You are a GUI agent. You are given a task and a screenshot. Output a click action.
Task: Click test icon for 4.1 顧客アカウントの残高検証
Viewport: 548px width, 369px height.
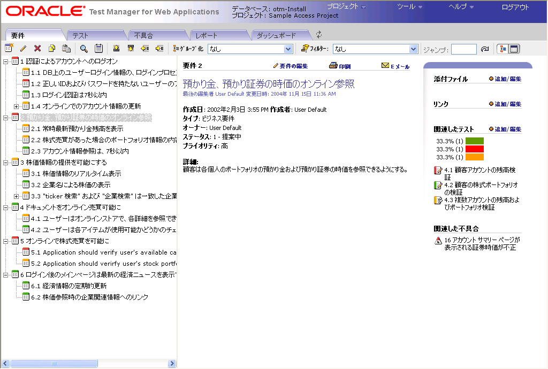(x=438, y=171)
